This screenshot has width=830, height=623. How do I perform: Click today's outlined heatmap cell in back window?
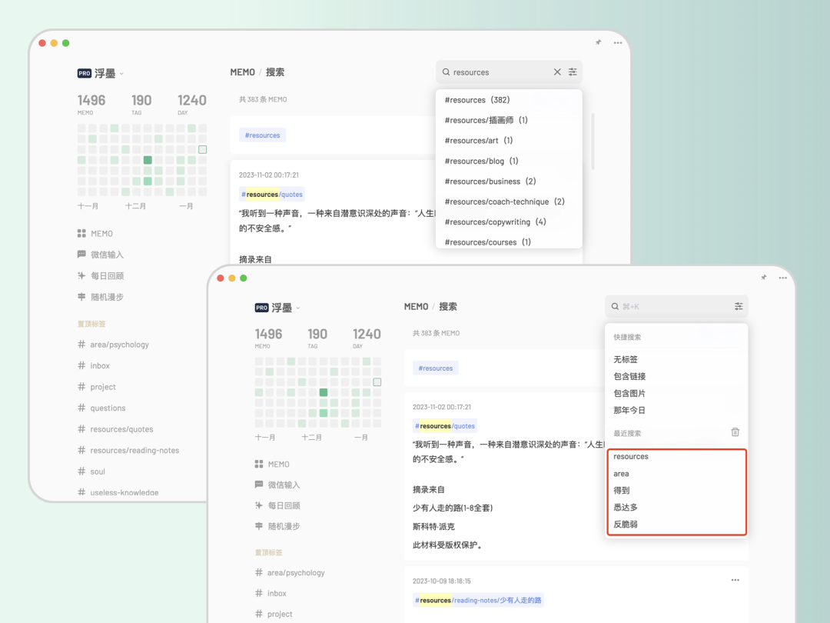pyautogui.click(x=202, y=149)
